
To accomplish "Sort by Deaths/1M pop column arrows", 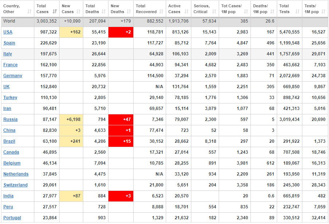I will 272,12.
